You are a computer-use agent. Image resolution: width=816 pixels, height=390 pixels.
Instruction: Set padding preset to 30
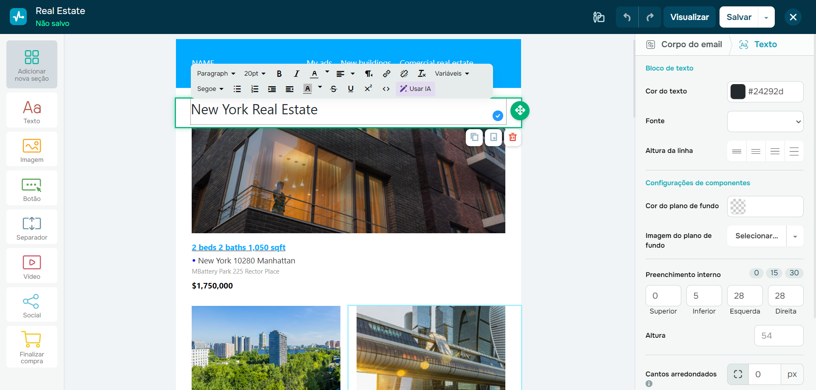(x=794, y=273)
